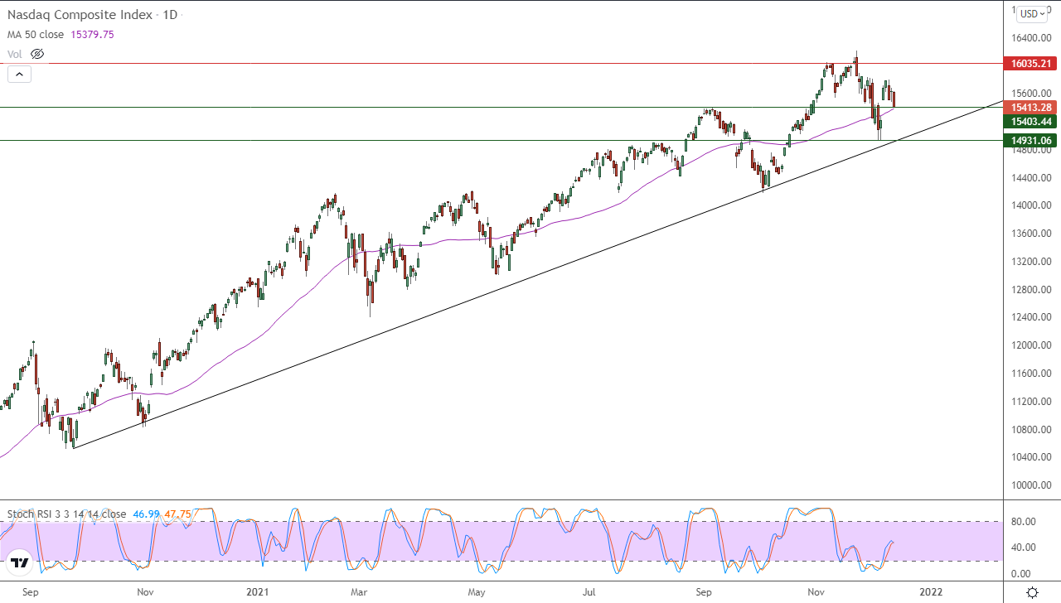Click the 15403.44 green price label
The image size is (1061, 603).
pyautogui.click(x=1029, y=122)
